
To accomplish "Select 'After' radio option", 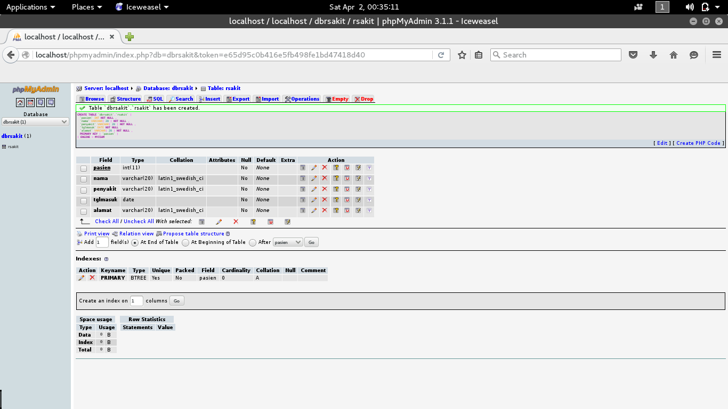I will 253,242.
